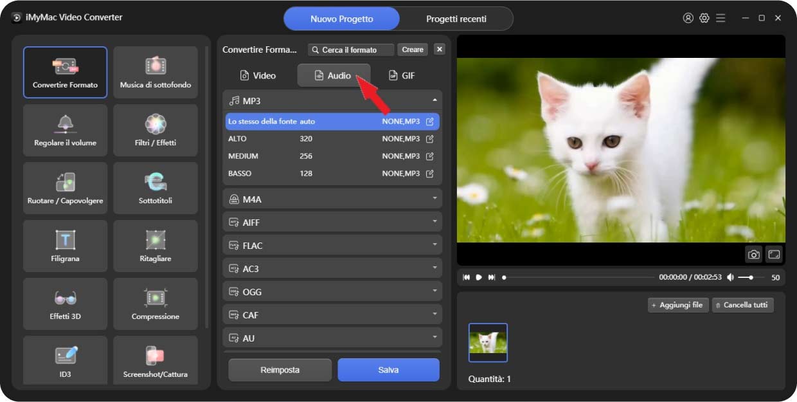The image size is (797, 402).
Task: Adjust the volume slider
Action: click(x=751, y=277)
